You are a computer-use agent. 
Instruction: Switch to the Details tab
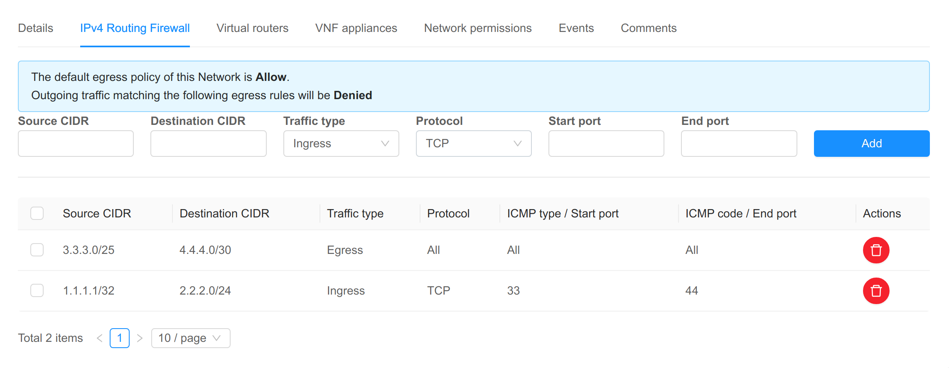35,28
